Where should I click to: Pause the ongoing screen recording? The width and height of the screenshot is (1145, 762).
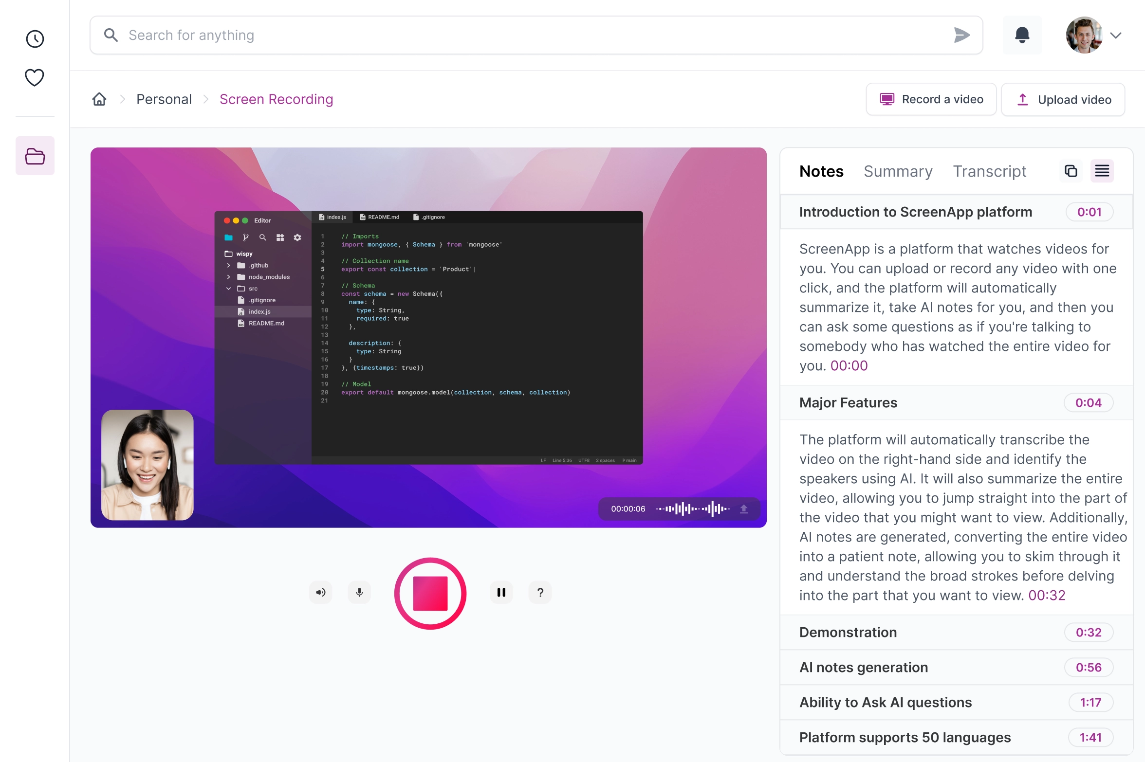coord(501,592)
